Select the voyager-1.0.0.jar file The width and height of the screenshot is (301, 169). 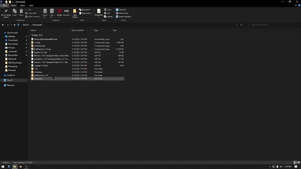coord(77,66)
